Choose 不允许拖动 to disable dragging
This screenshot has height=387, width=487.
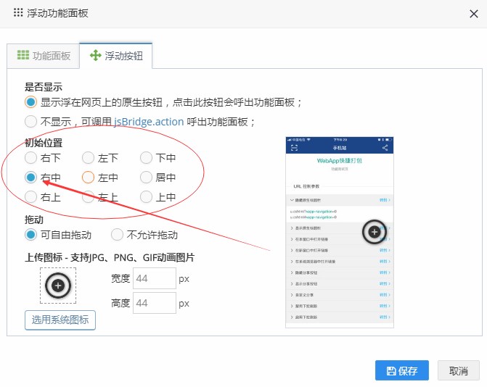point(117,235)
